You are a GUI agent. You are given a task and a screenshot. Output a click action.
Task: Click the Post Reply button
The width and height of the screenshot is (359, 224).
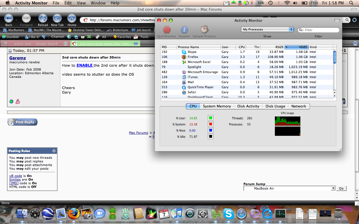(22, 122)
